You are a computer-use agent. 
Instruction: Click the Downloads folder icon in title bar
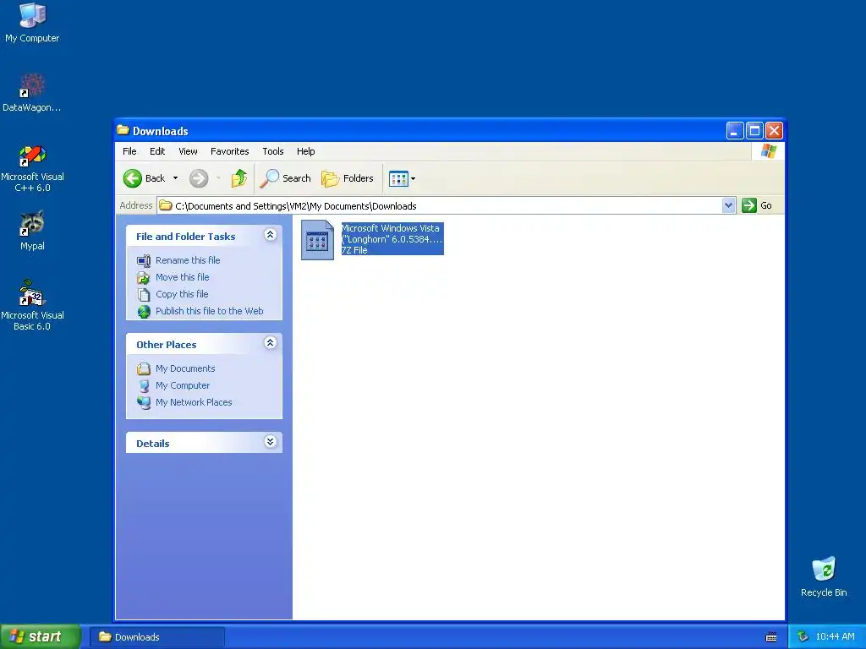pyautogui.click(x=123, y=130)
